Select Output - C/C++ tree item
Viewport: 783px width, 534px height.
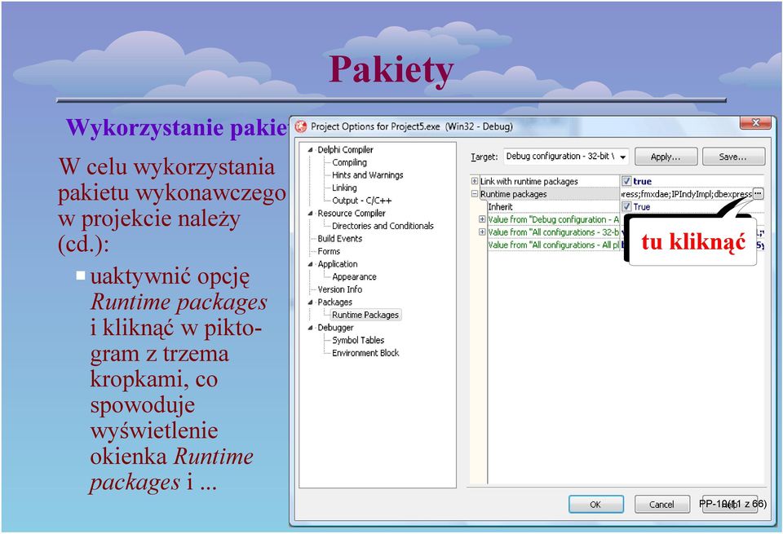(x=361, y=201)
